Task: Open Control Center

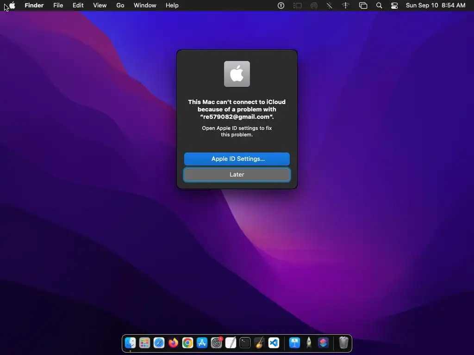Action: point(394,6)
